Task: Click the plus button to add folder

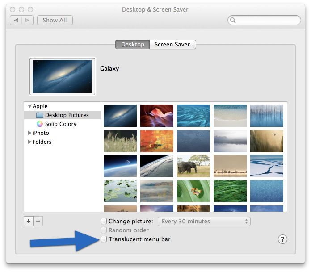Action: tap(29, 221)
